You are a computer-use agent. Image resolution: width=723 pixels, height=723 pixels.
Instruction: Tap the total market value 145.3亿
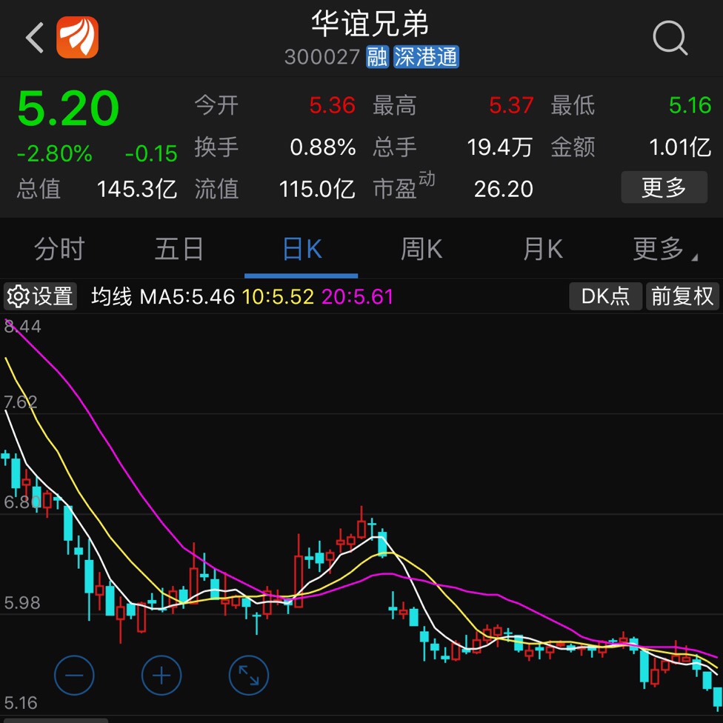point(137,189)
